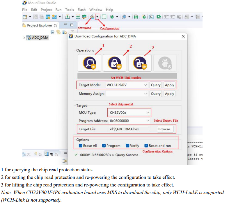Click the blue window toolbar icon after Save All

coord(48,17)
